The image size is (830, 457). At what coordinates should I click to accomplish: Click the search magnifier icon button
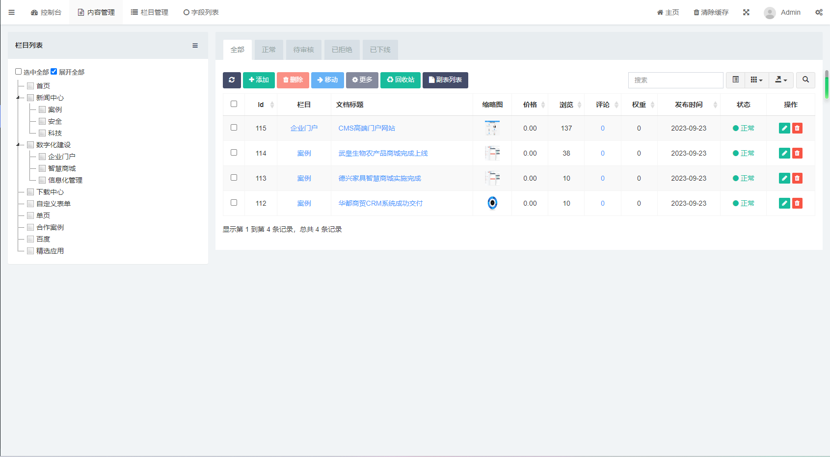[805, 80]
